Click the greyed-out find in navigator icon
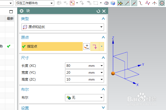The image size is (166, 110). [x=89, y=3]
